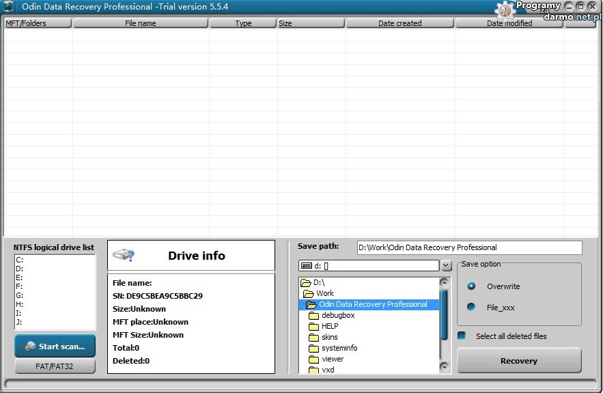603x393 pixels.
Task: Click the app icon in title bar
Action: pos(8,7)
